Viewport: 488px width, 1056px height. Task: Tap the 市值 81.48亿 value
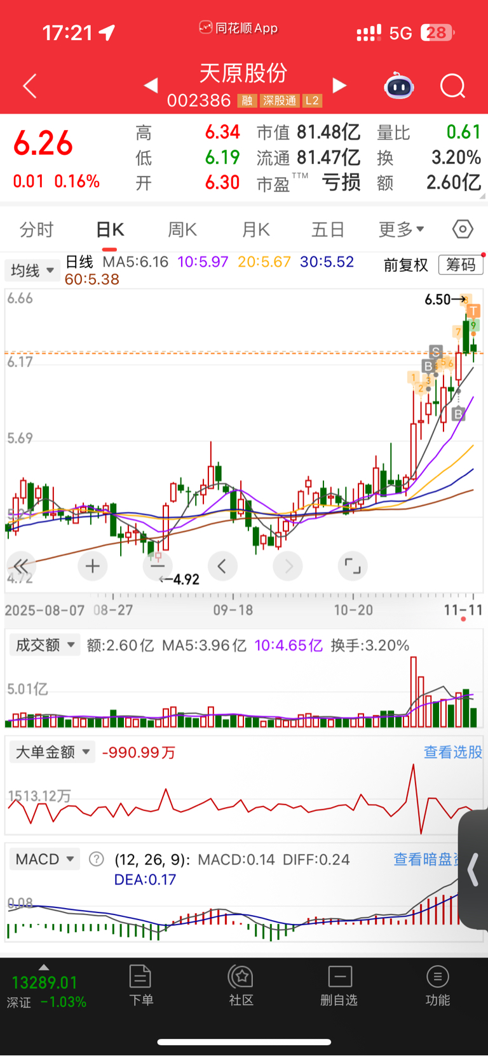309,132
